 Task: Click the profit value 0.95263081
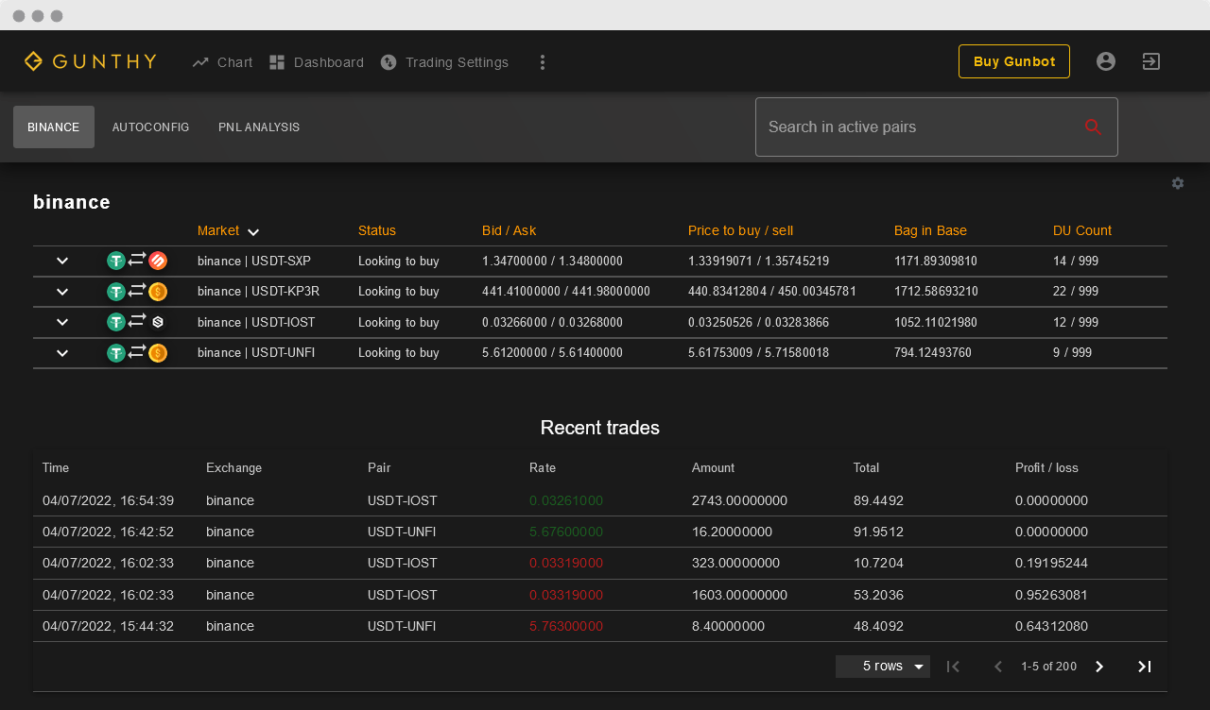coord(1051,595)
